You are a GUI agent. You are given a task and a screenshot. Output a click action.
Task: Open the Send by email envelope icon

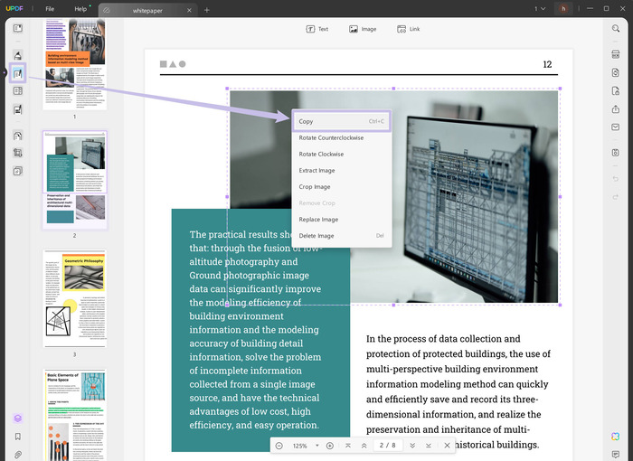(615, 127)
